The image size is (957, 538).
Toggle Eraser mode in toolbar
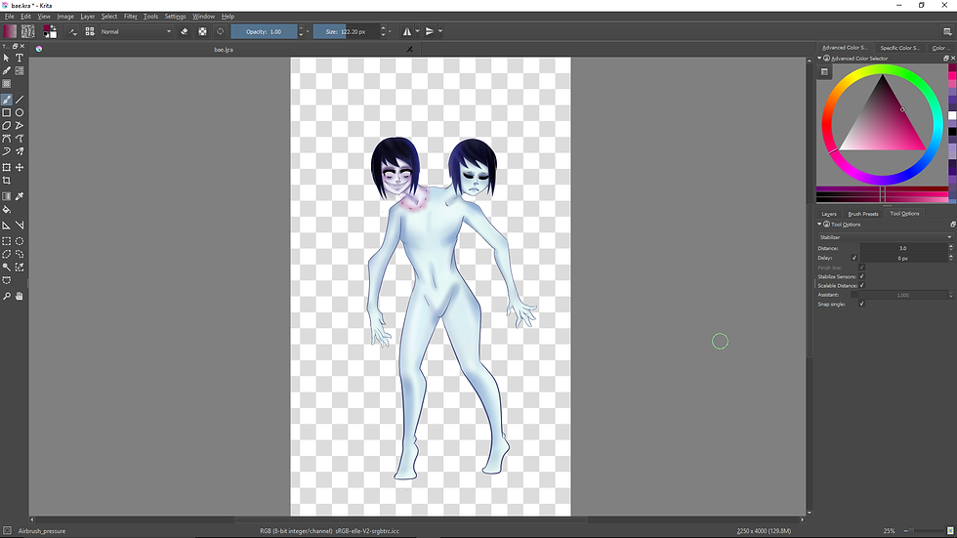click(185, 31)
